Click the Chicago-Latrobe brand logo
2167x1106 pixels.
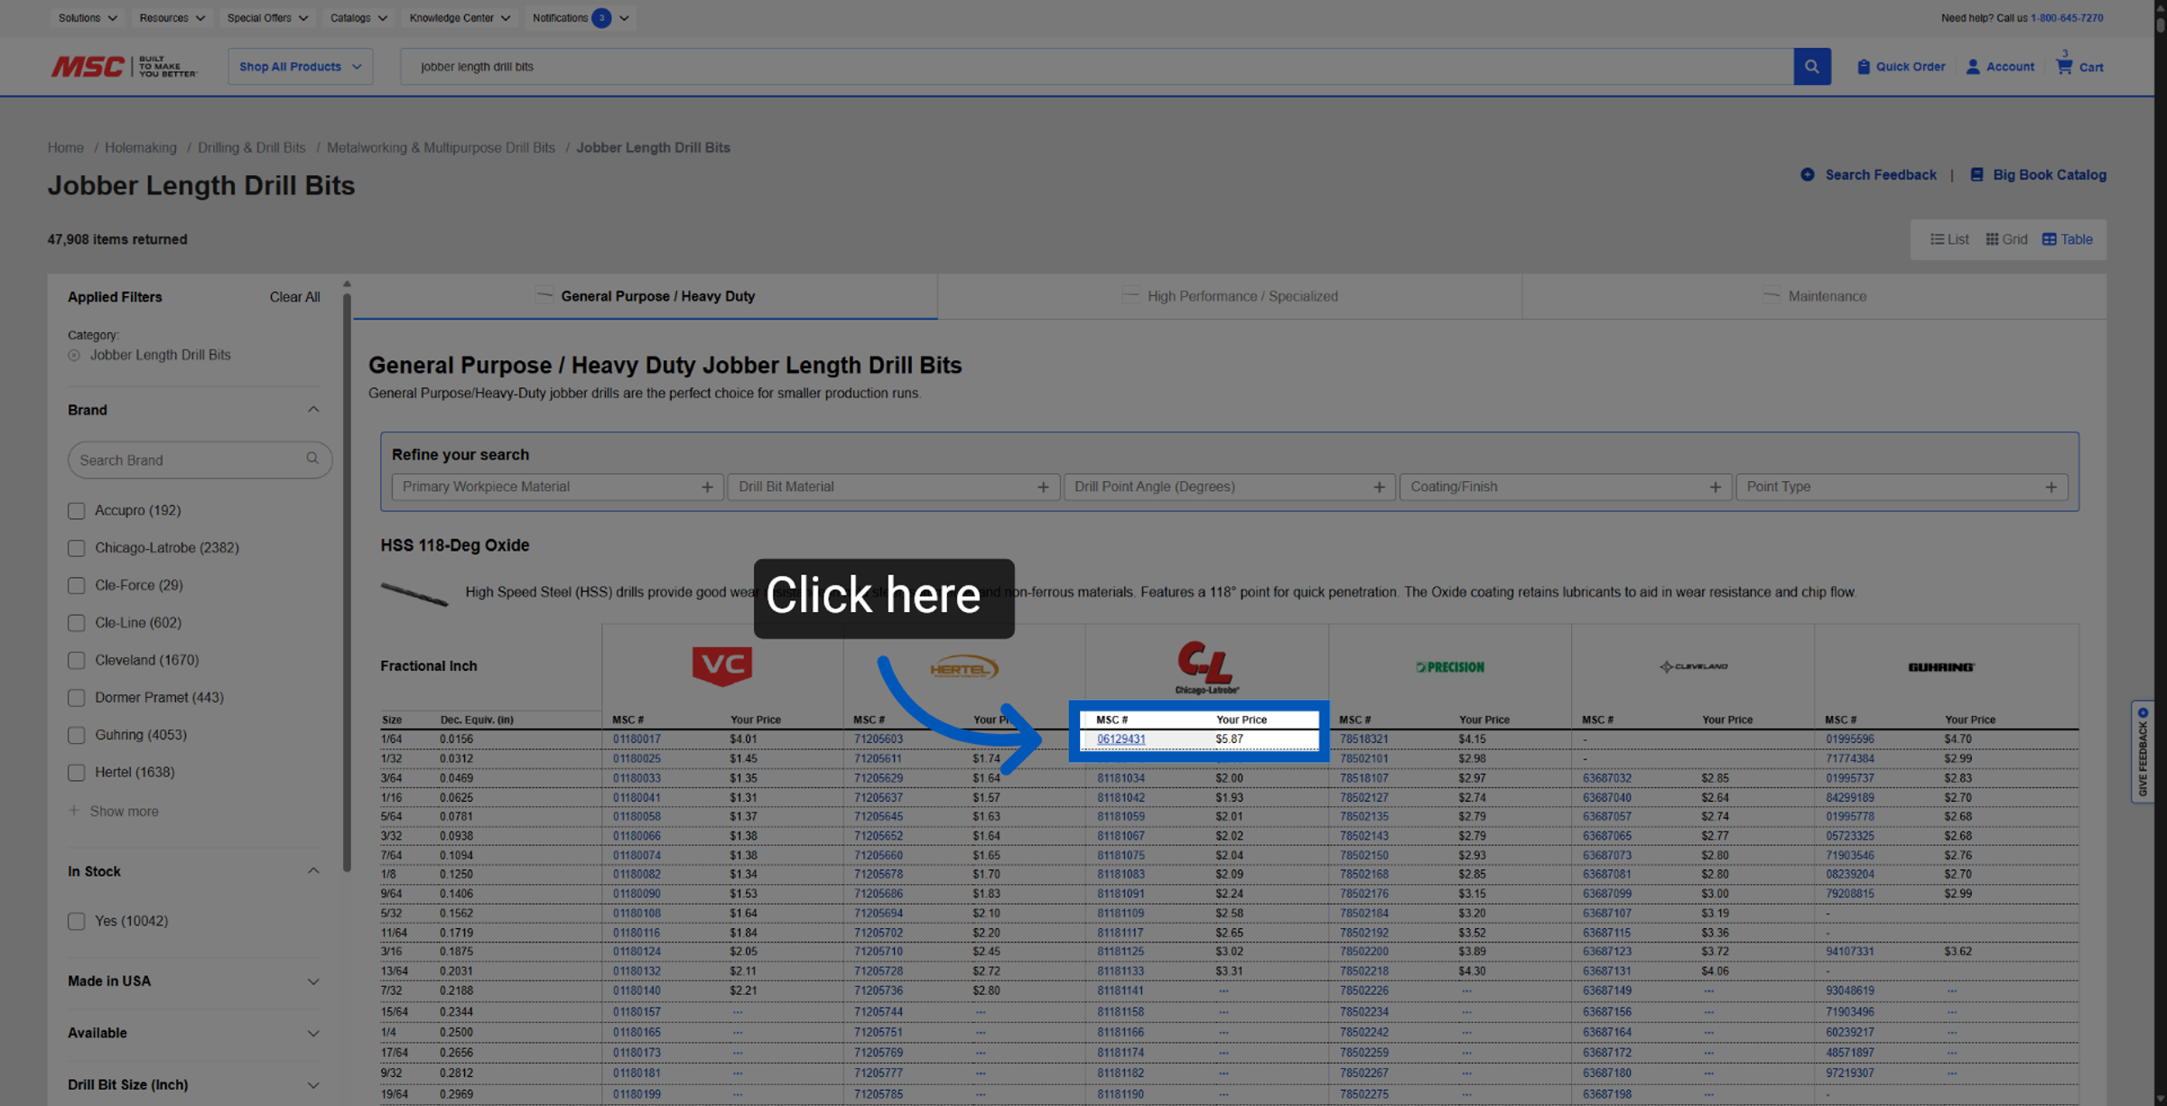coord(1206,667)
